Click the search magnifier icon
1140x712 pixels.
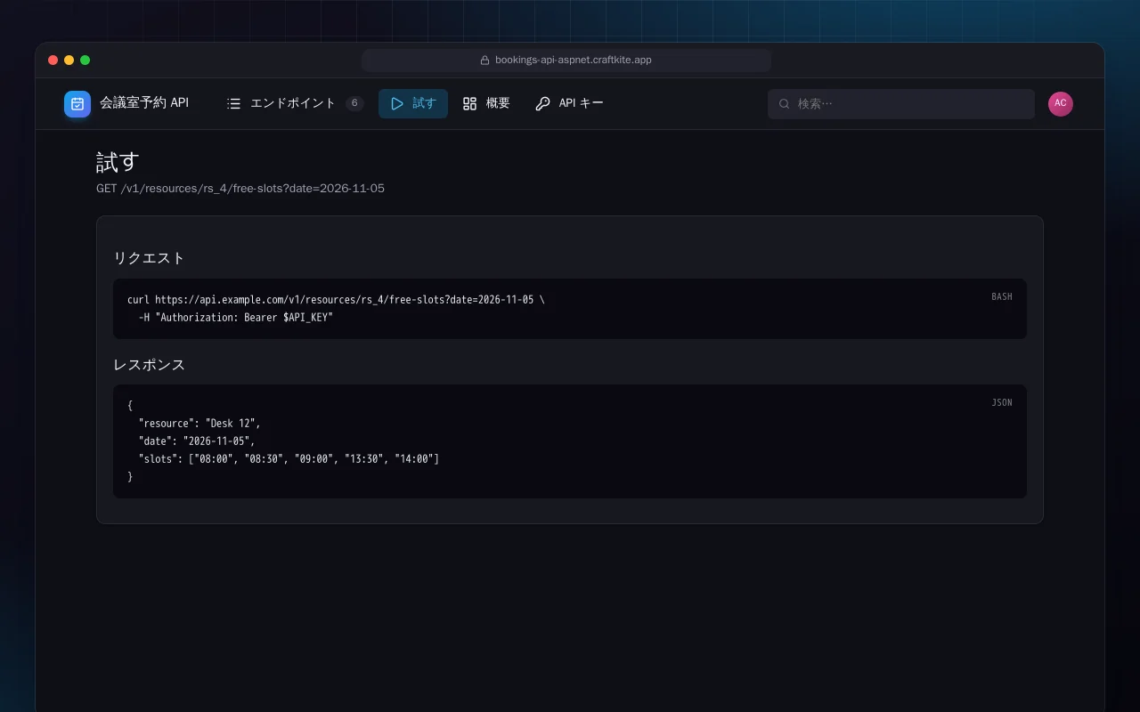785,104
